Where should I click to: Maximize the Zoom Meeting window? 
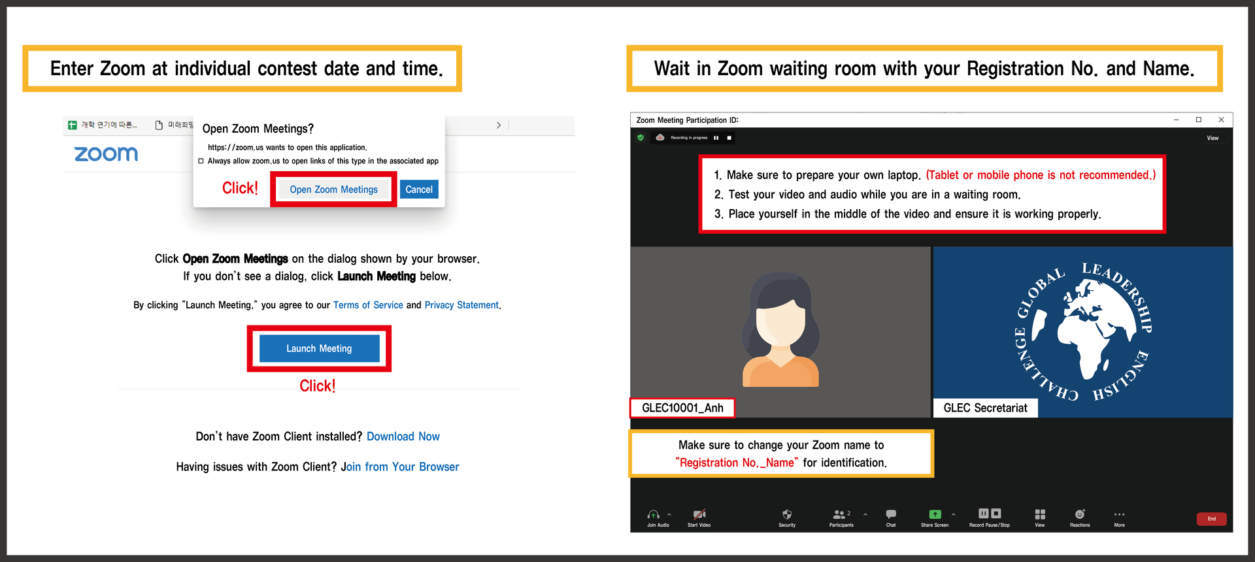tap(1199, 120)
